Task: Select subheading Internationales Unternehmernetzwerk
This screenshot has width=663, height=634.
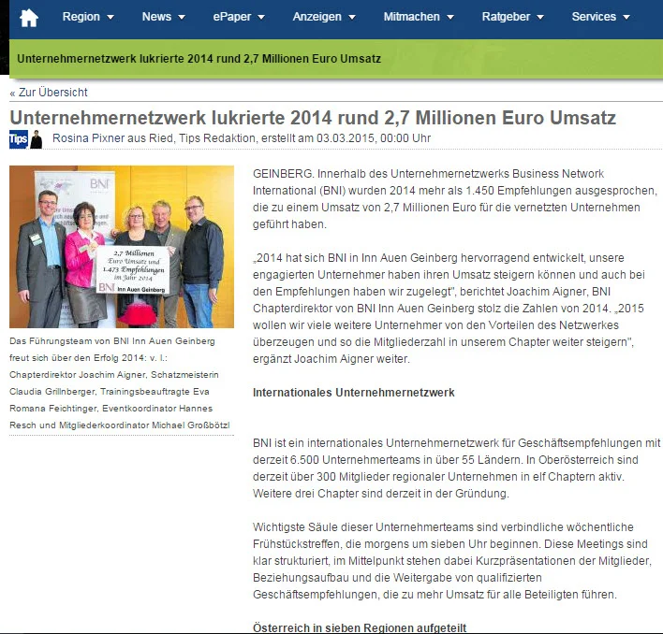Action: pyautogui.click(x=353, y=393)
